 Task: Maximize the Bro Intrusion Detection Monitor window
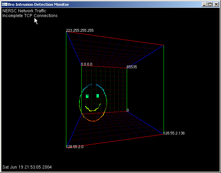point(210,4)
